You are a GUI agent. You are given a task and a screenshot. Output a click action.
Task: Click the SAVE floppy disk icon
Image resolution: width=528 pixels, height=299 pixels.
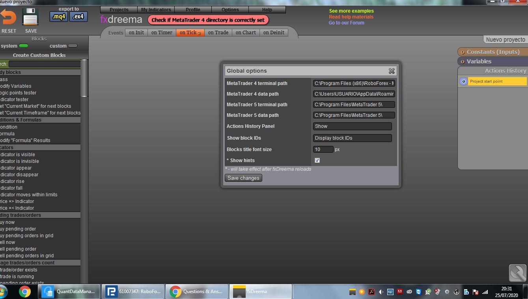tap(30, 17)
